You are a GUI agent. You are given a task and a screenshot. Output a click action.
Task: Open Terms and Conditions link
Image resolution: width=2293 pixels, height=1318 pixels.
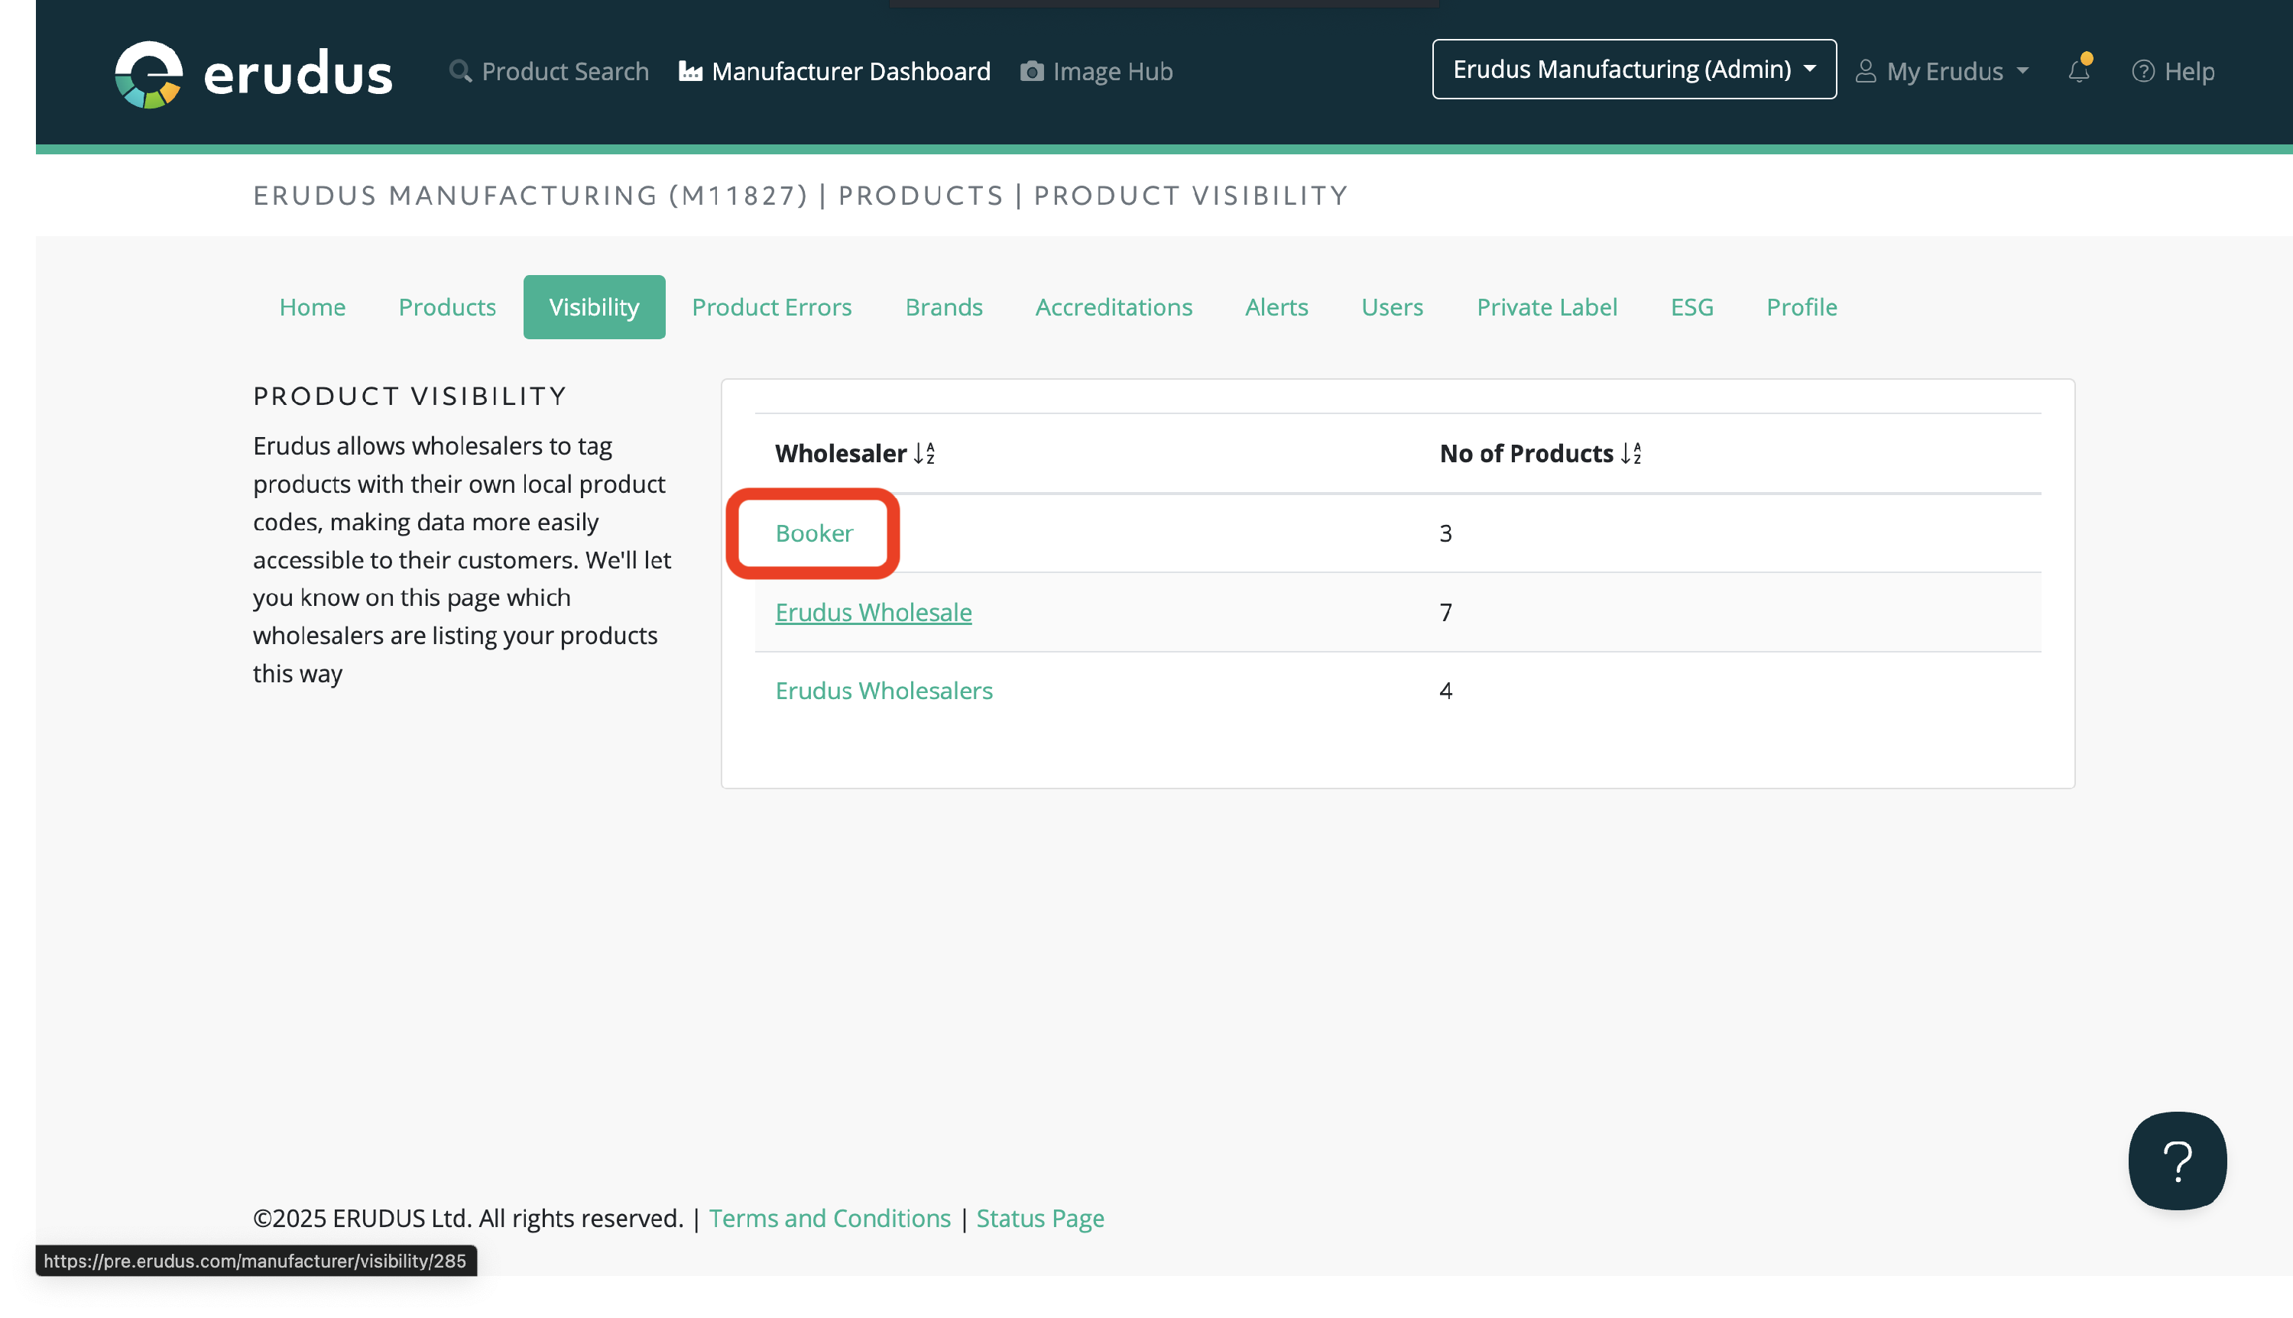coord(829,1217)
